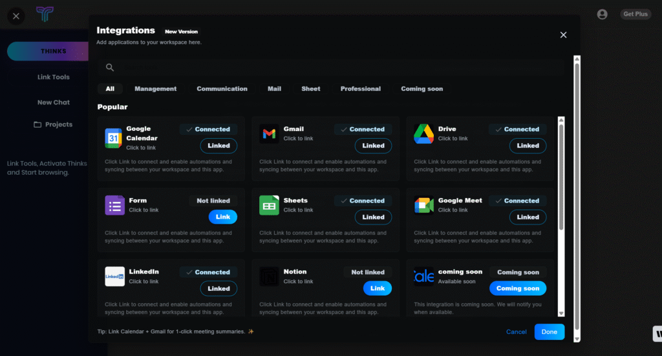
Task: Click the LinkedIn logo icon
Action: point(114,277)
